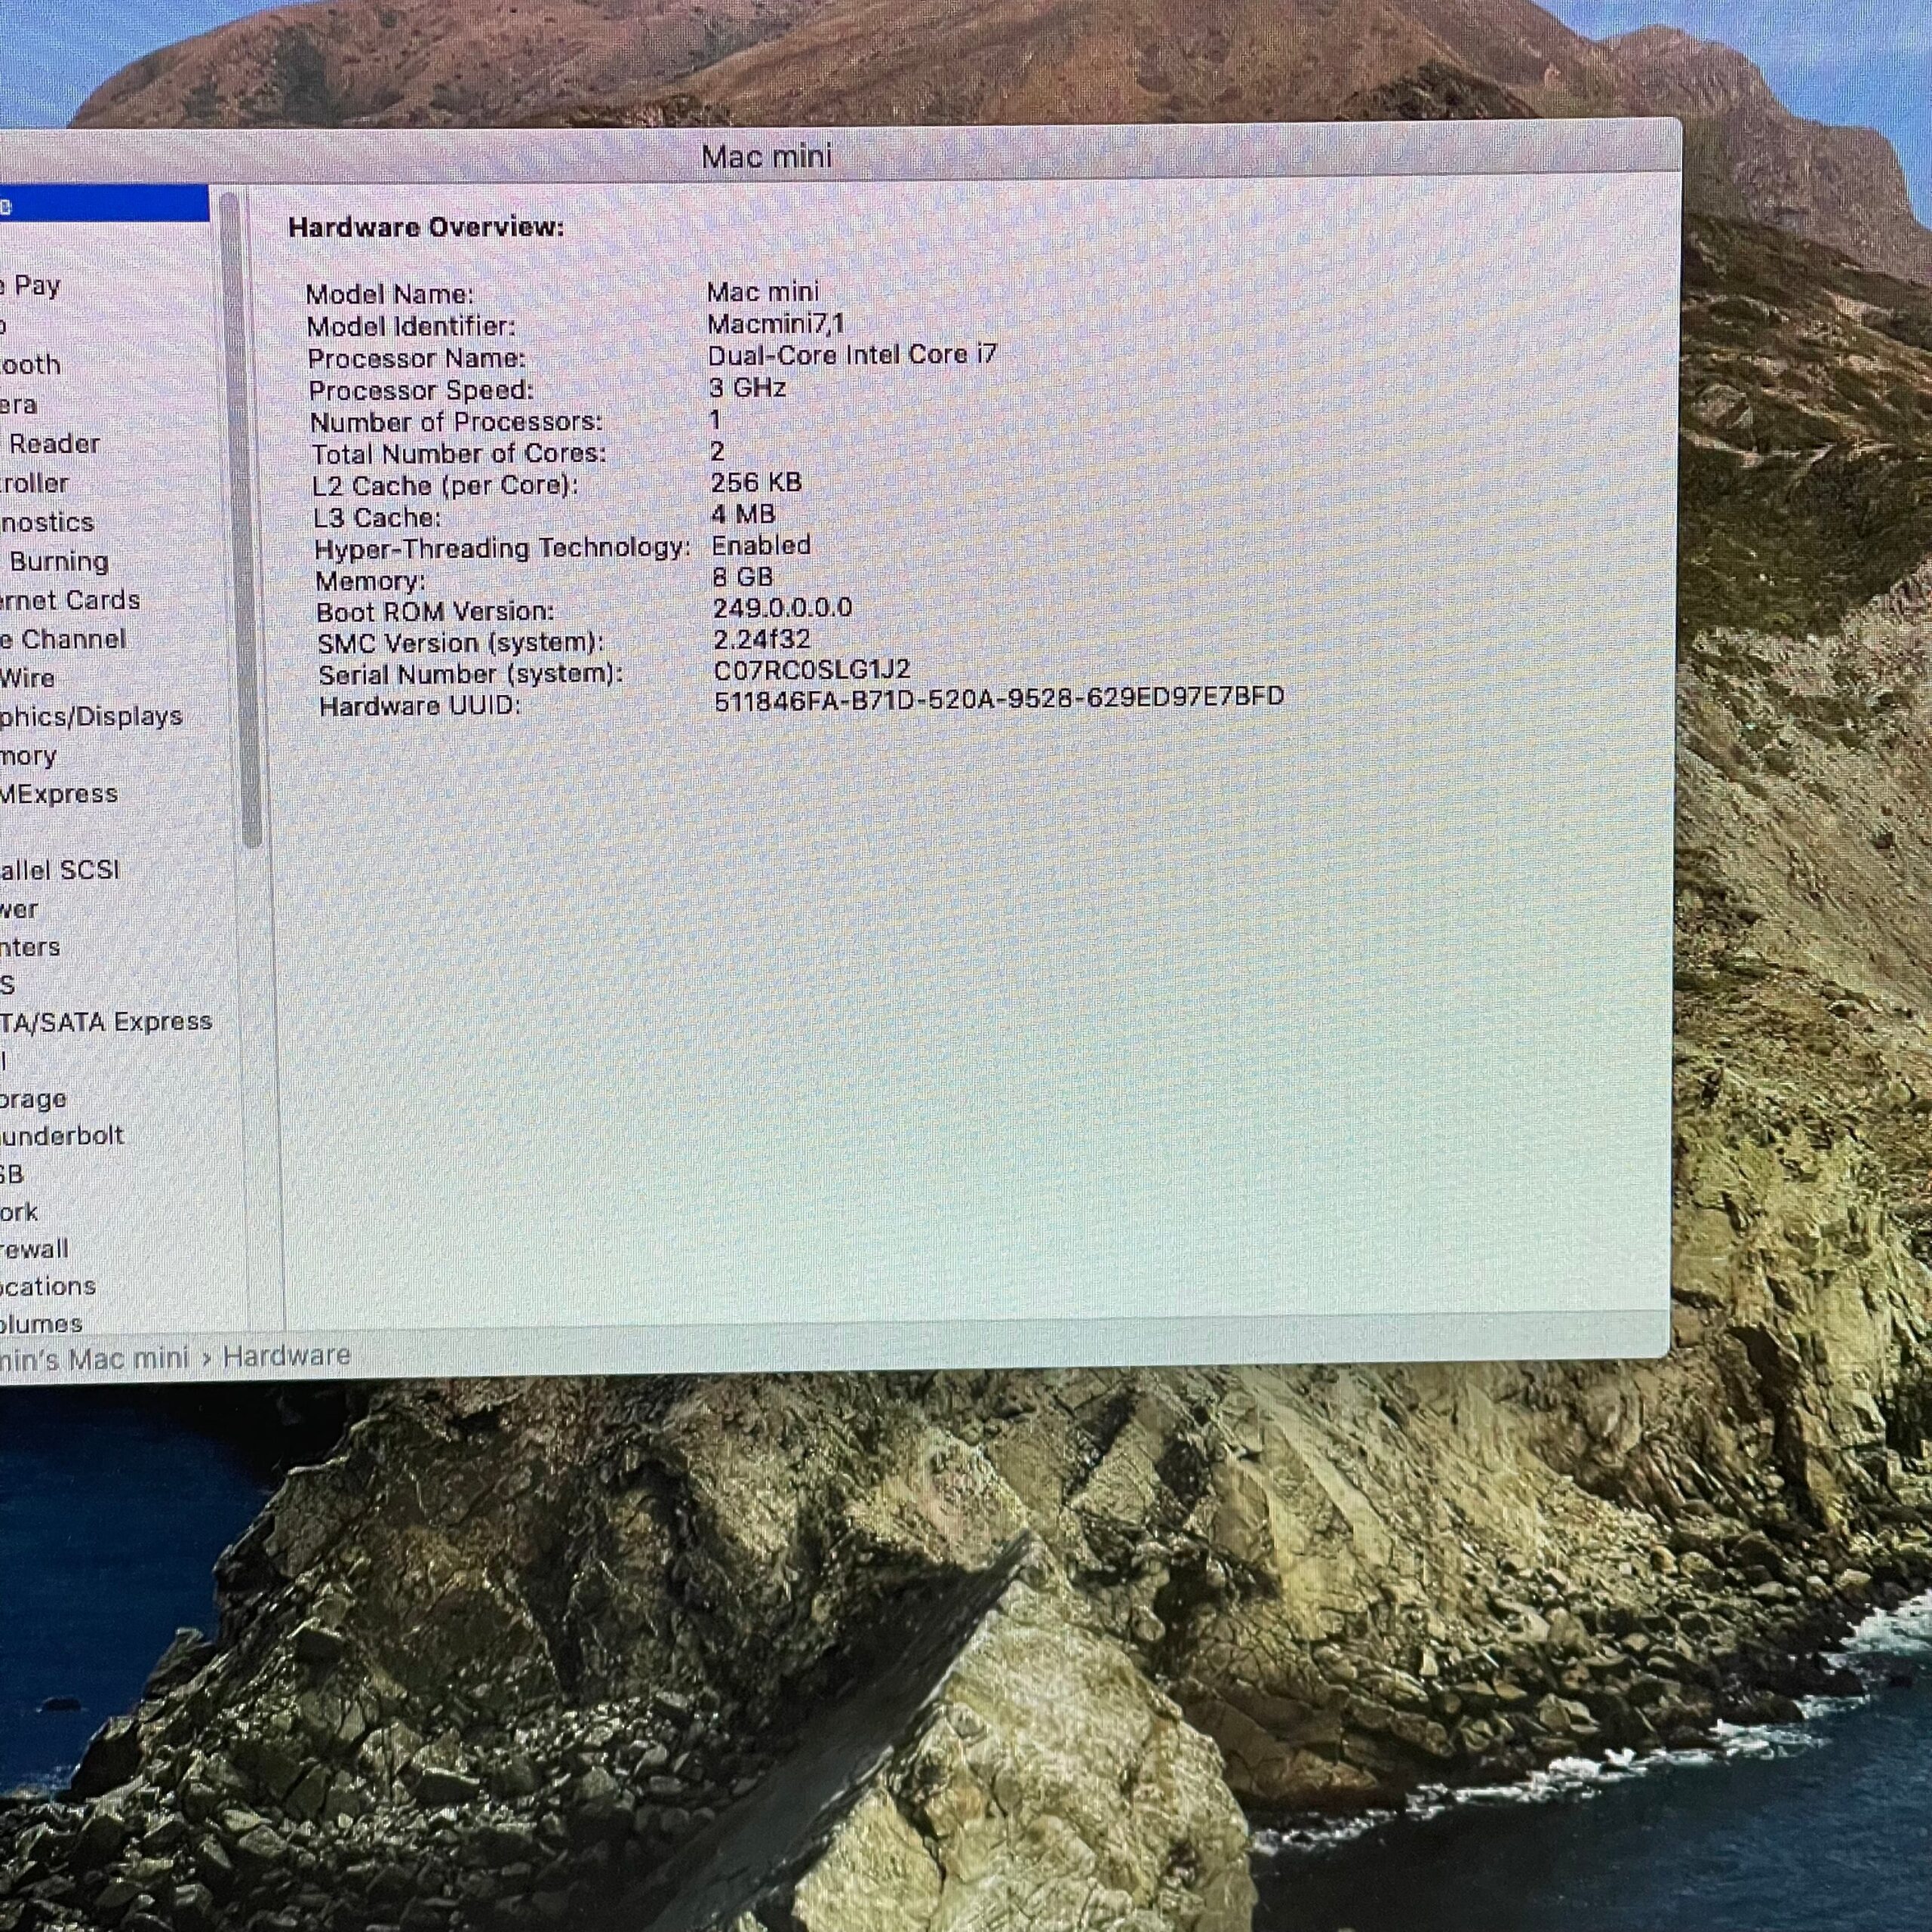Screen dimensions: 1932x1932
Task: Click the Total Number of Cores label
Action: [x=459, y=454]
